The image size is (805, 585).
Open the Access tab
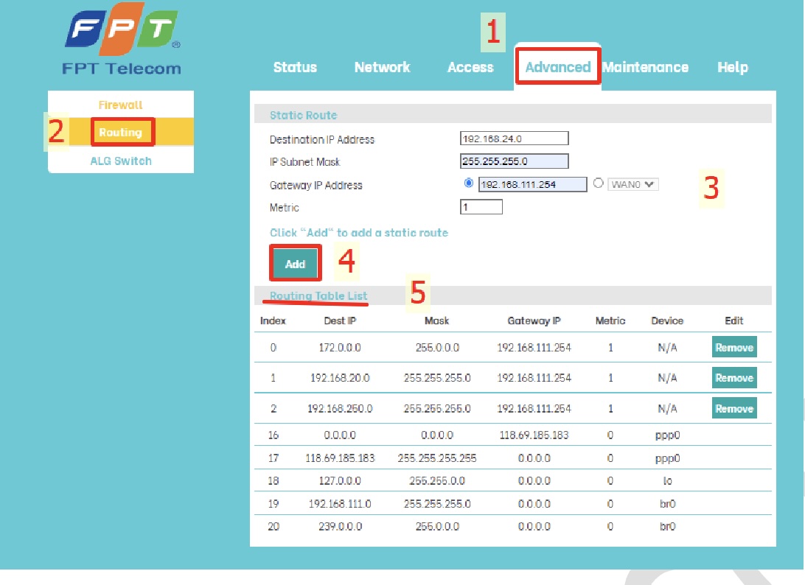[470, 67]
